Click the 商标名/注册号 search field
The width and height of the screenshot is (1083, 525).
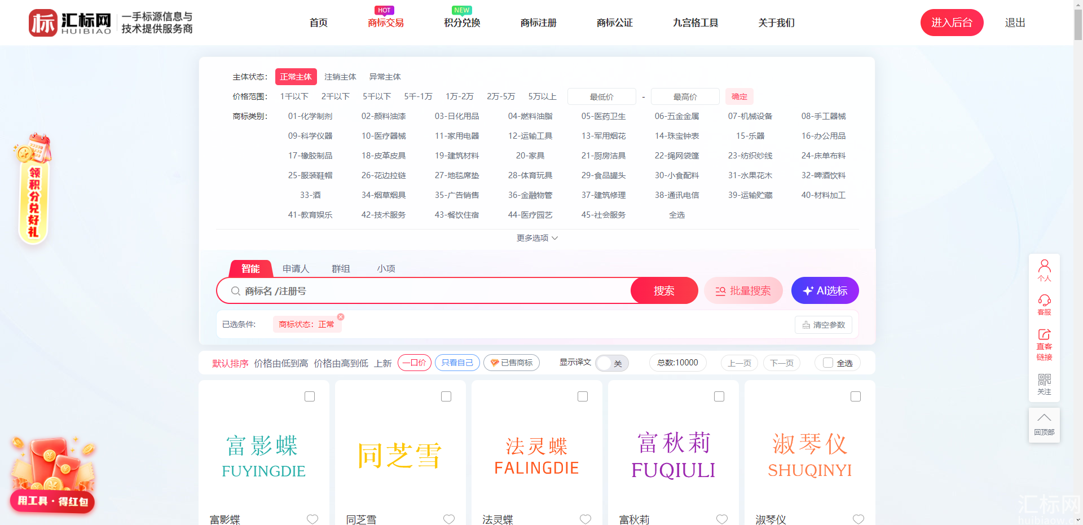429,291
